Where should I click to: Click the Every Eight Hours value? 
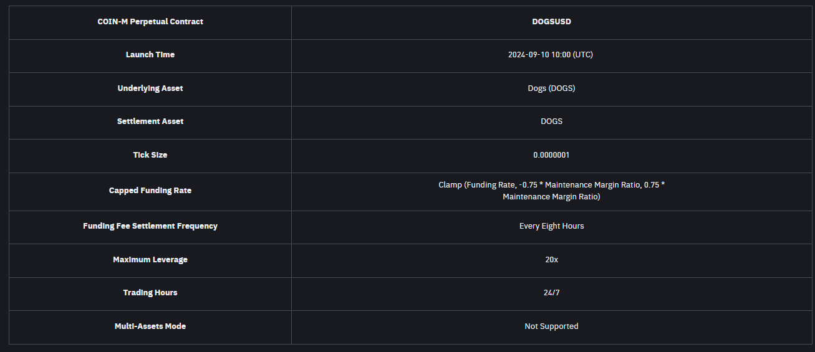[x=551, y=226]
